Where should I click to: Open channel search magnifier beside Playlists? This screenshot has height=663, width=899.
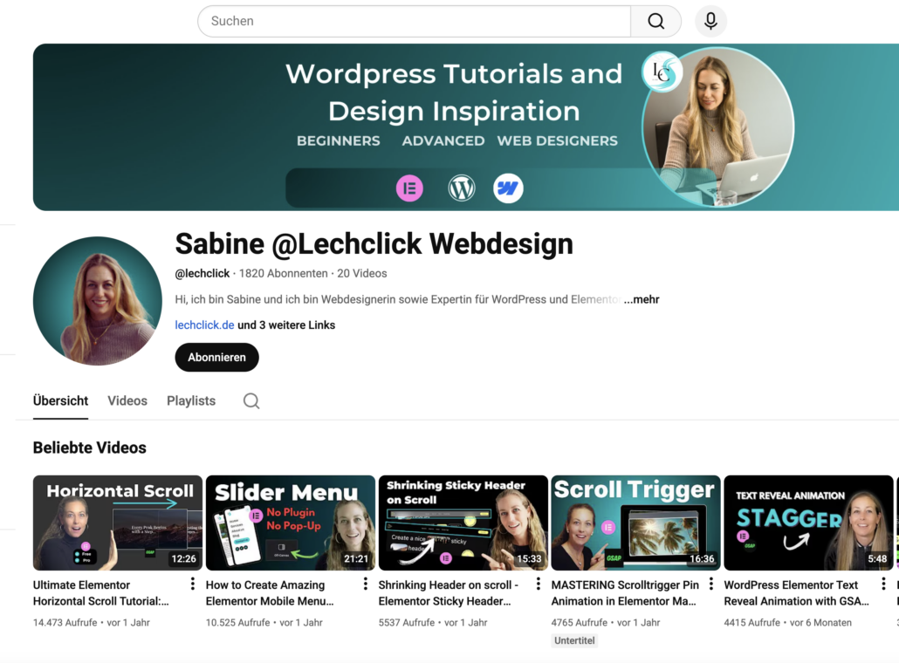point(251,401)
